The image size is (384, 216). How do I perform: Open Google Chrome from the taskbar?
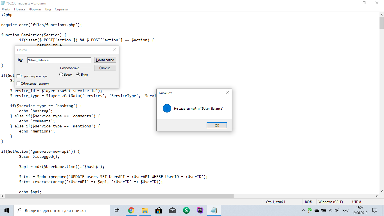coord(131,210)
